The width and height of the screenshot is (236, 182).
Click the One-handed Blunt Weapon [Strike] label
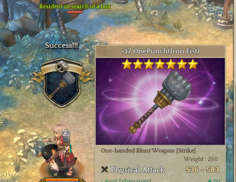coord(148,151)
